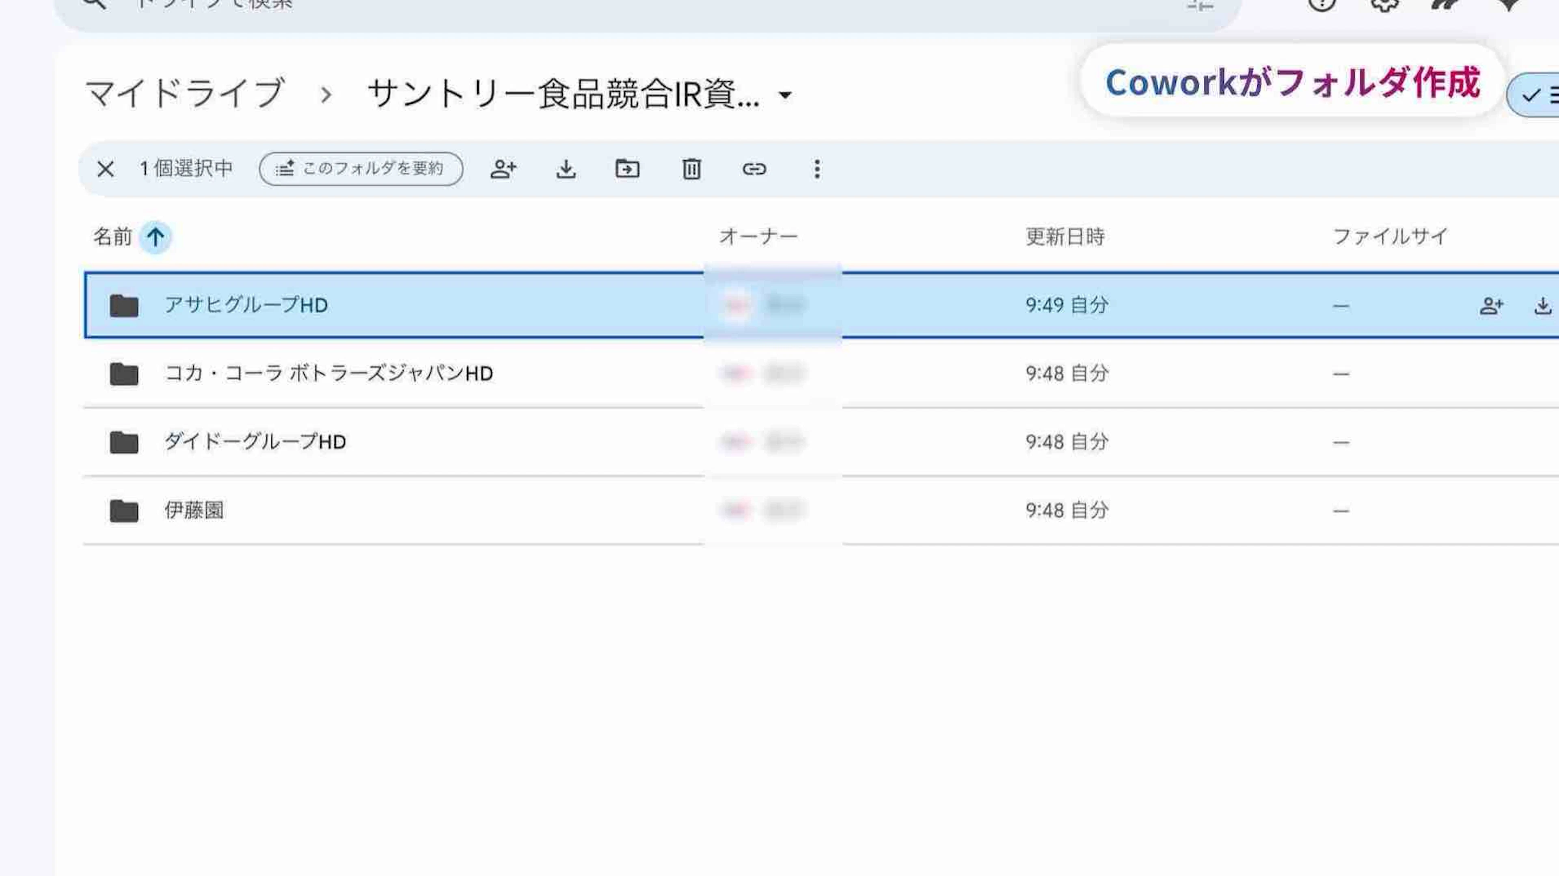
Task: Clear the selection with the X button
Action: (105, 169)
